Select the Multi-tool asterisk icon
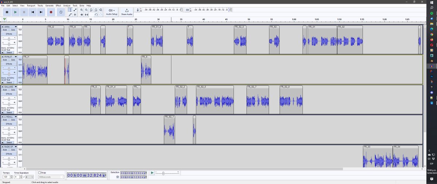This screenshot has height=184, width=437. (x=75, y=15)
